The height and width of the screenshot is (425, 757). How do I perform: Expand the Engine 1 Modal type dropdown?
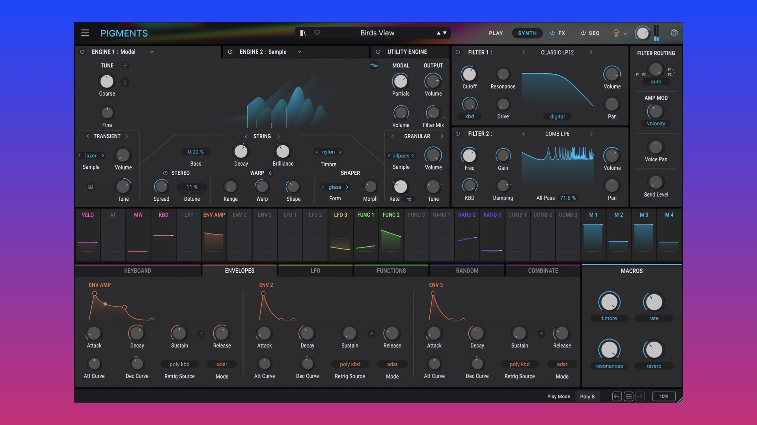pyautogui.click(x=152, y=52)
